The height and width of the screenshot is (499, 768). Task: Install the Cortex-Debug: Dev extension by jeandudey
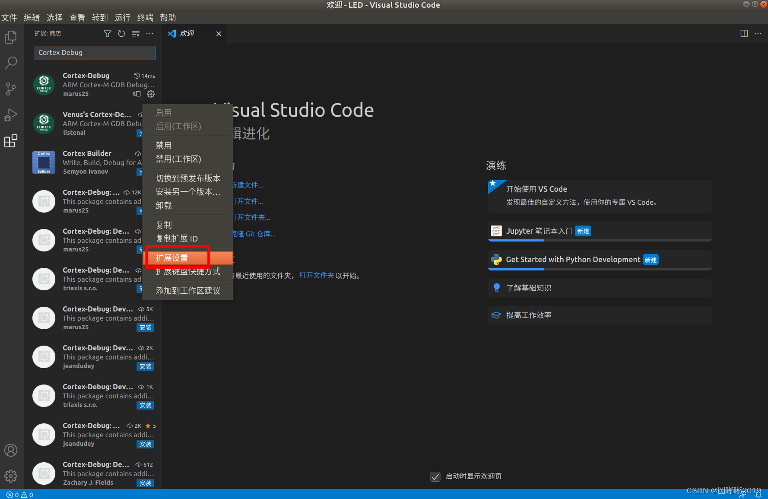click(x=145, y=366)
